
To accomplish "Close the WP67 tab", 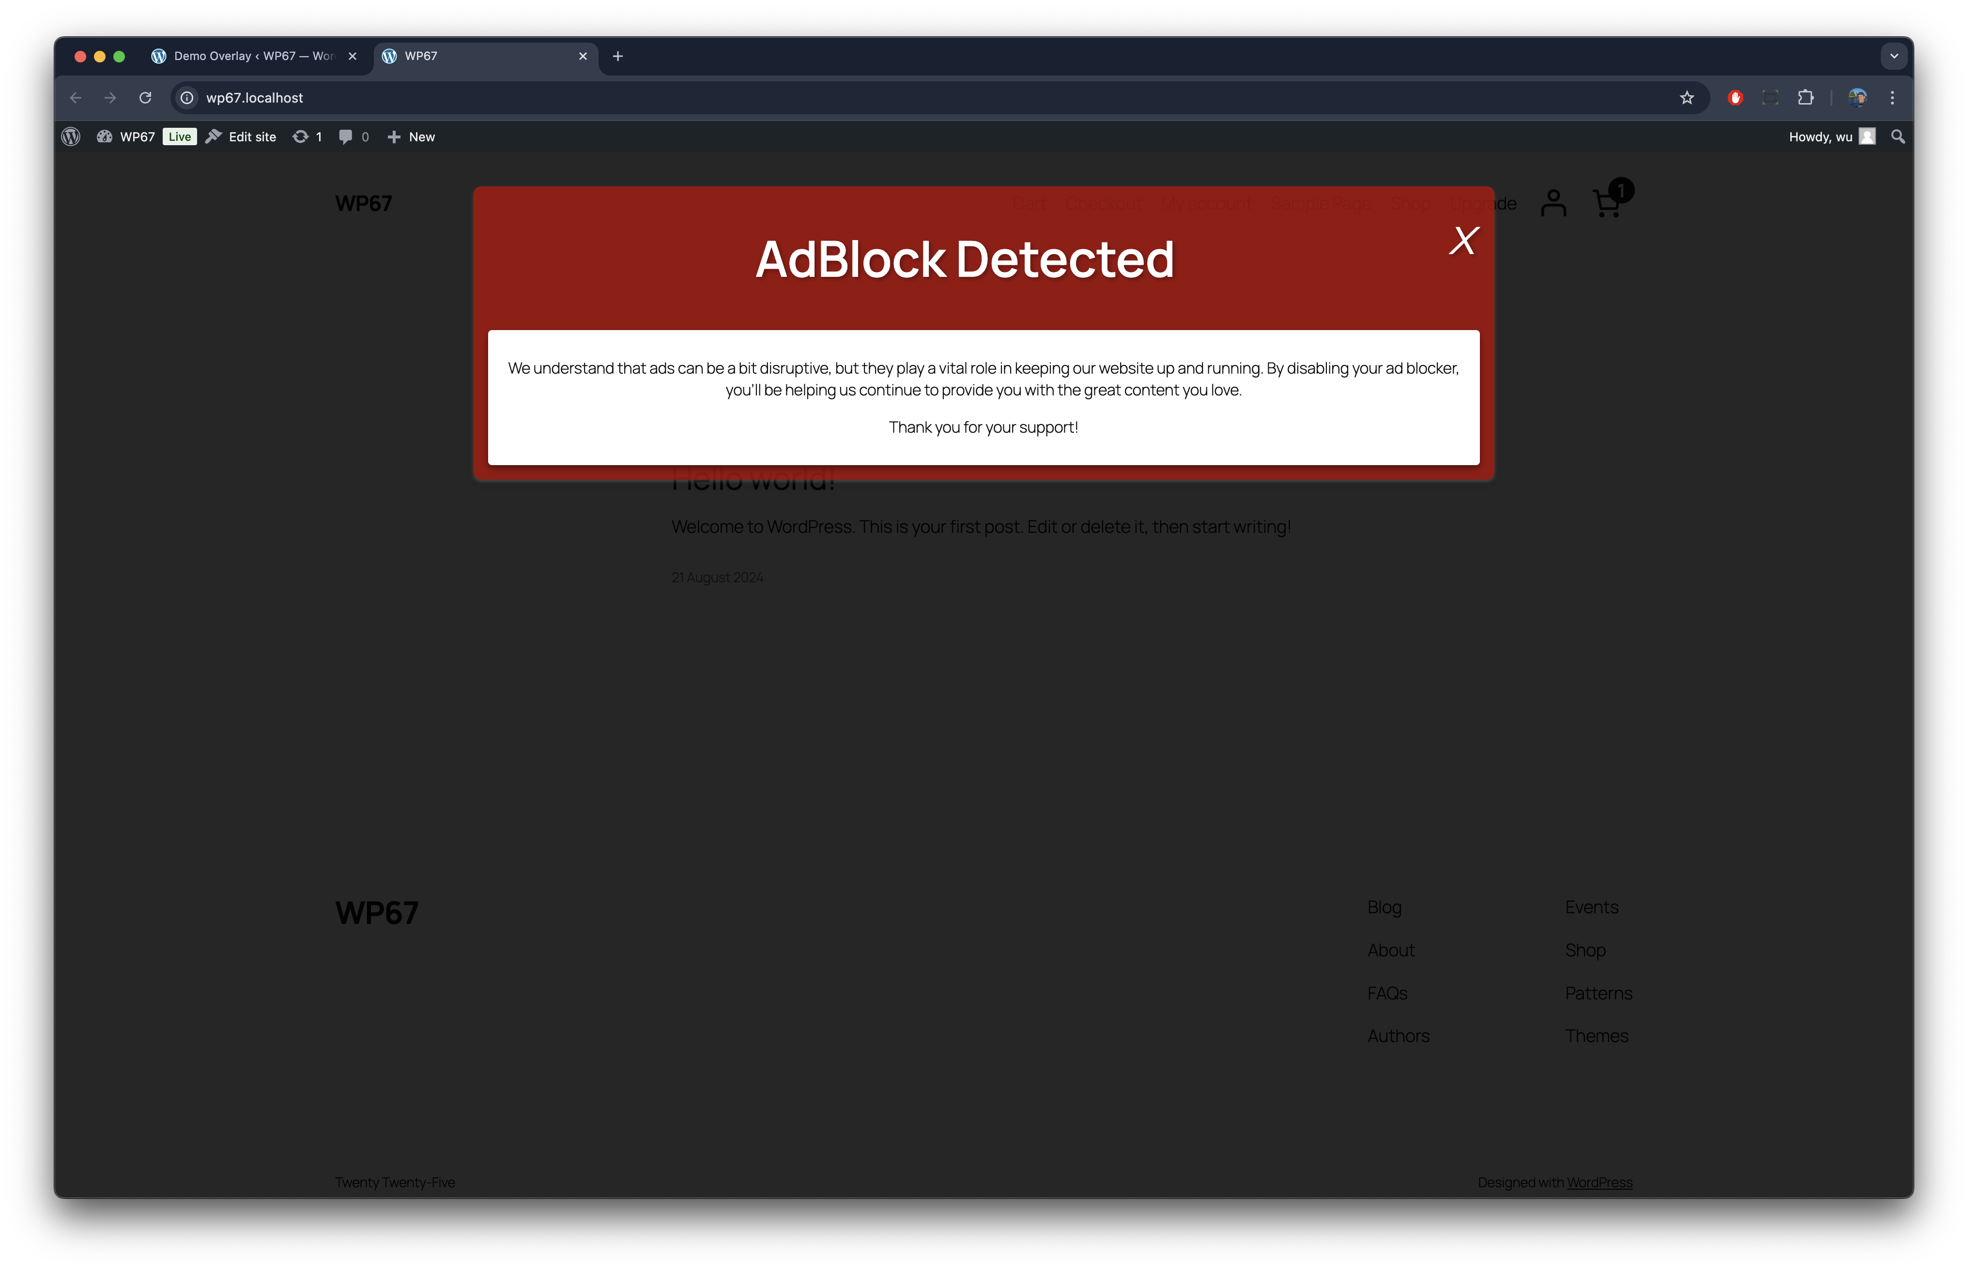I will (583, 56).
